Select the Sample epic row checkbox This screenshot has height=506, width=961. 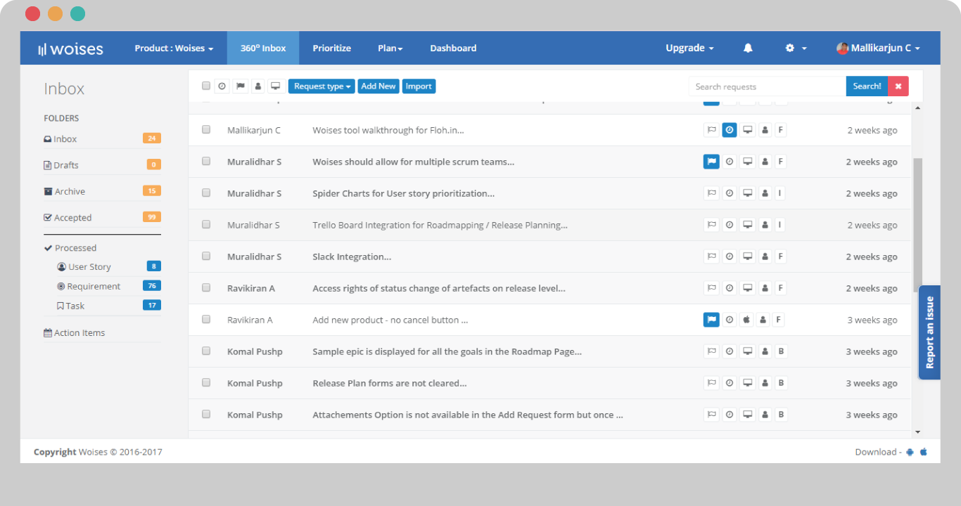[206, 351]
